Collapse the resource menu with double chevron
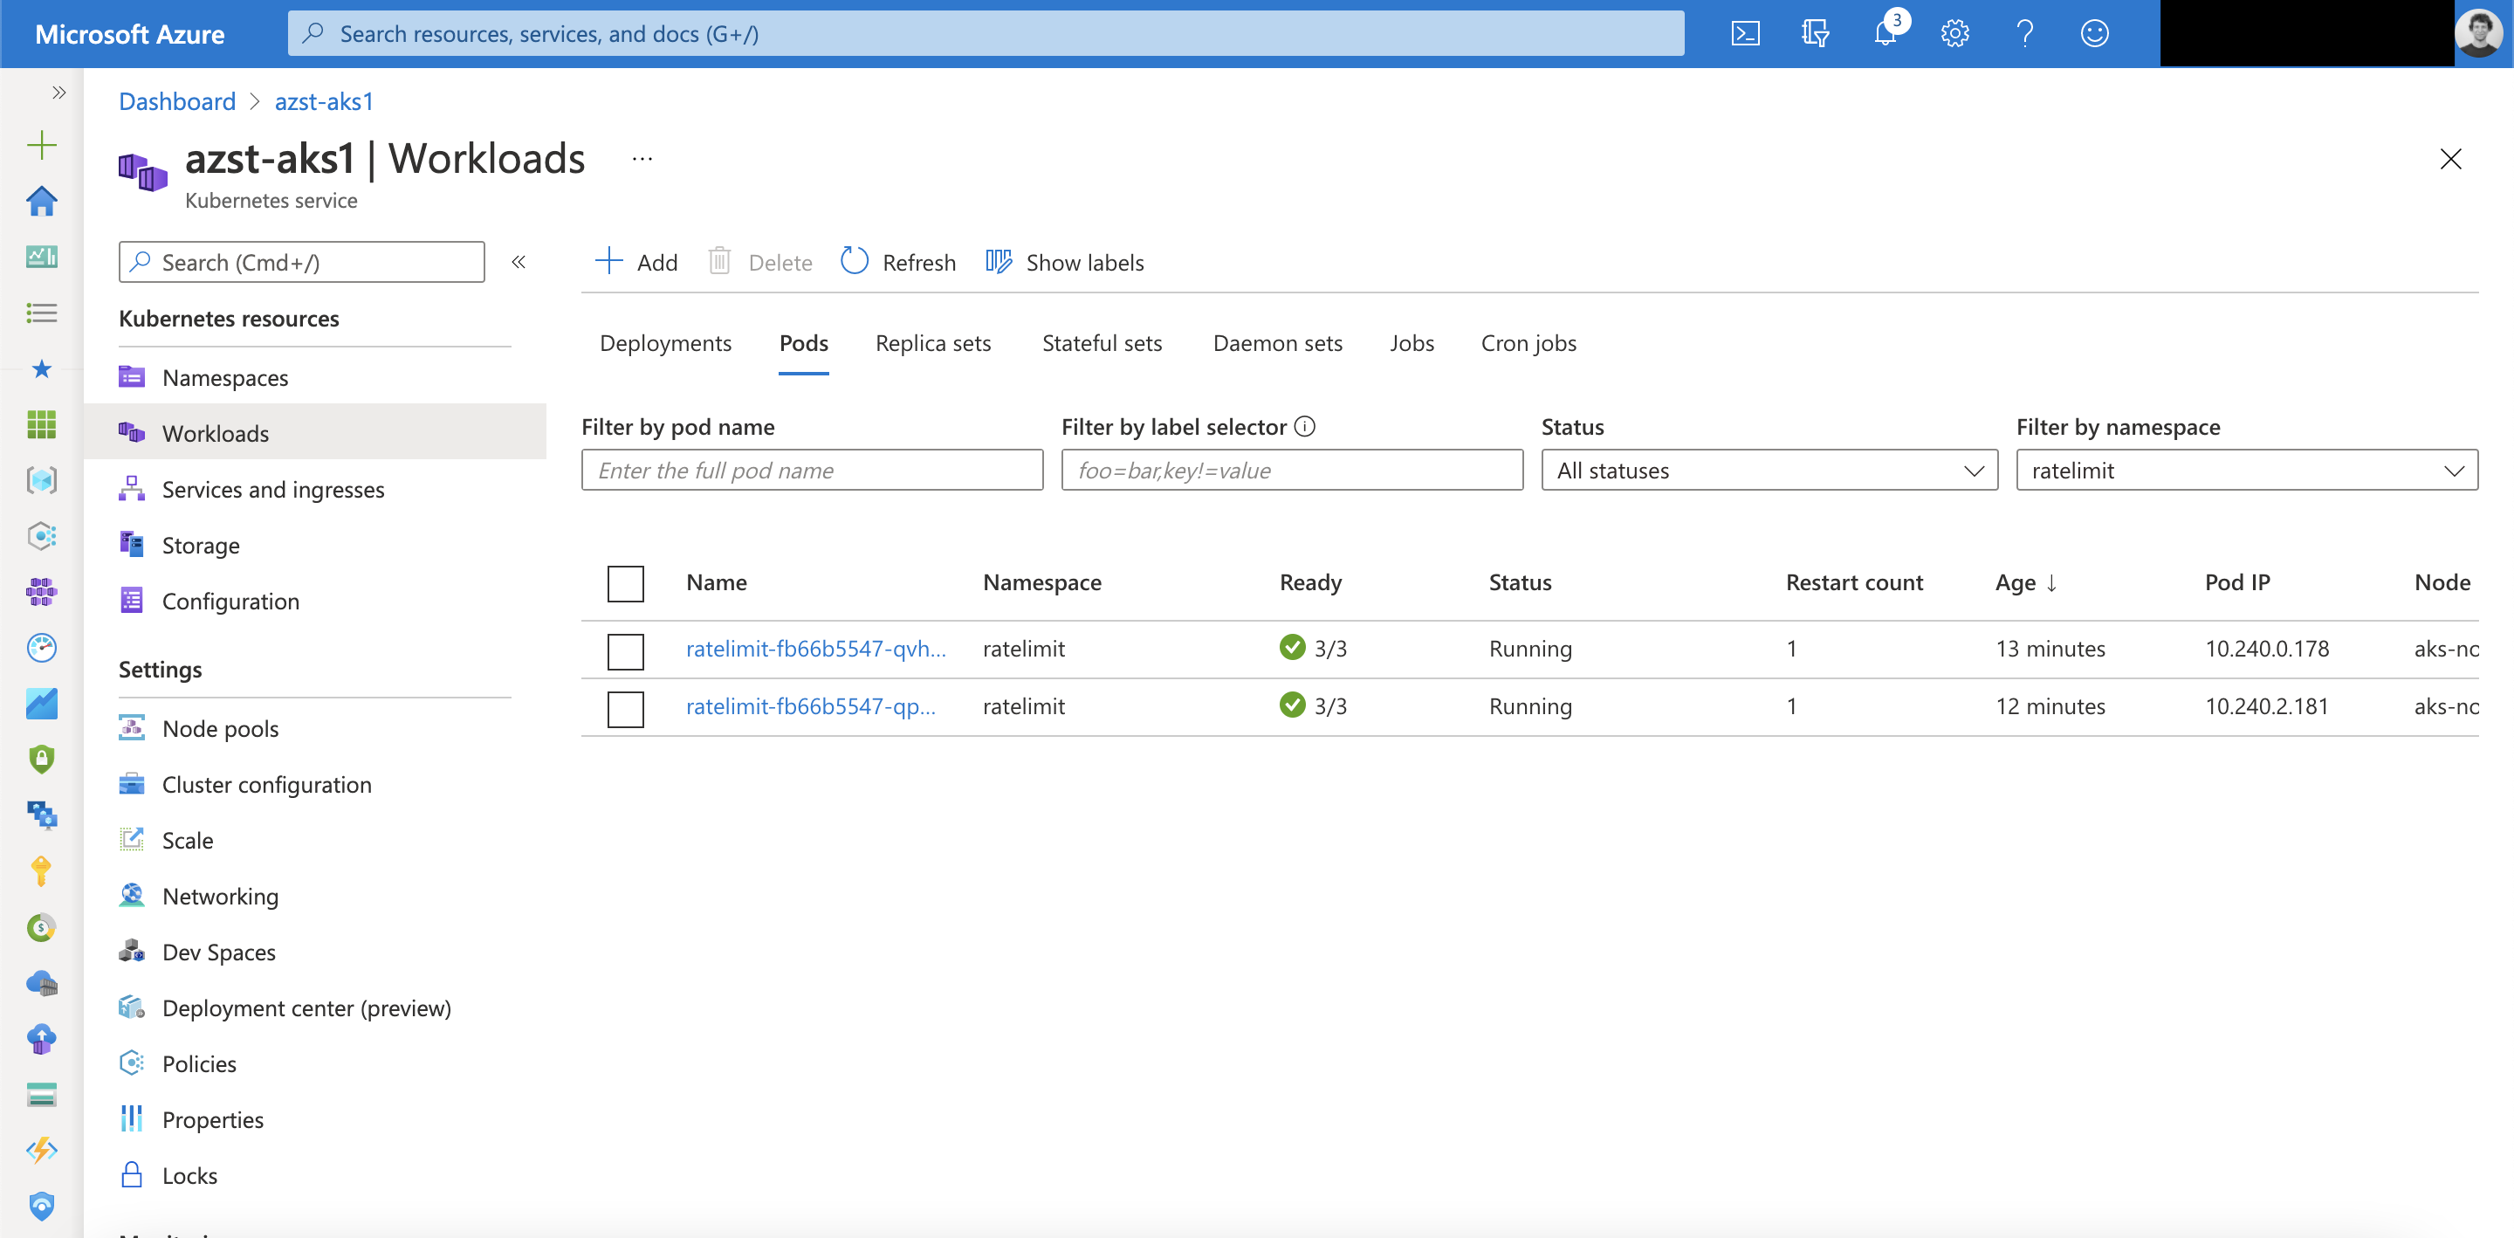 [519, 262]
